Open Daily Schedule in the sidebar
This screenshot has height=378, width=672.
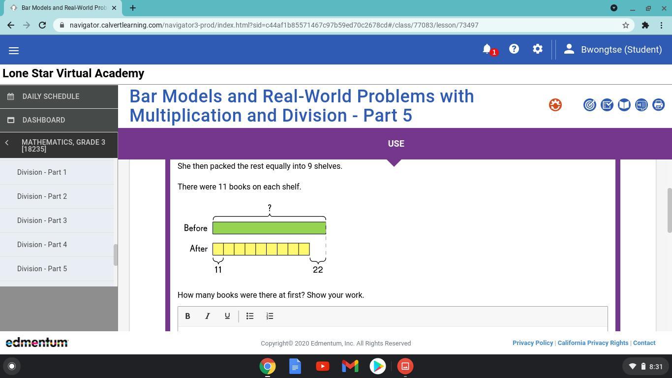point(51,96)
